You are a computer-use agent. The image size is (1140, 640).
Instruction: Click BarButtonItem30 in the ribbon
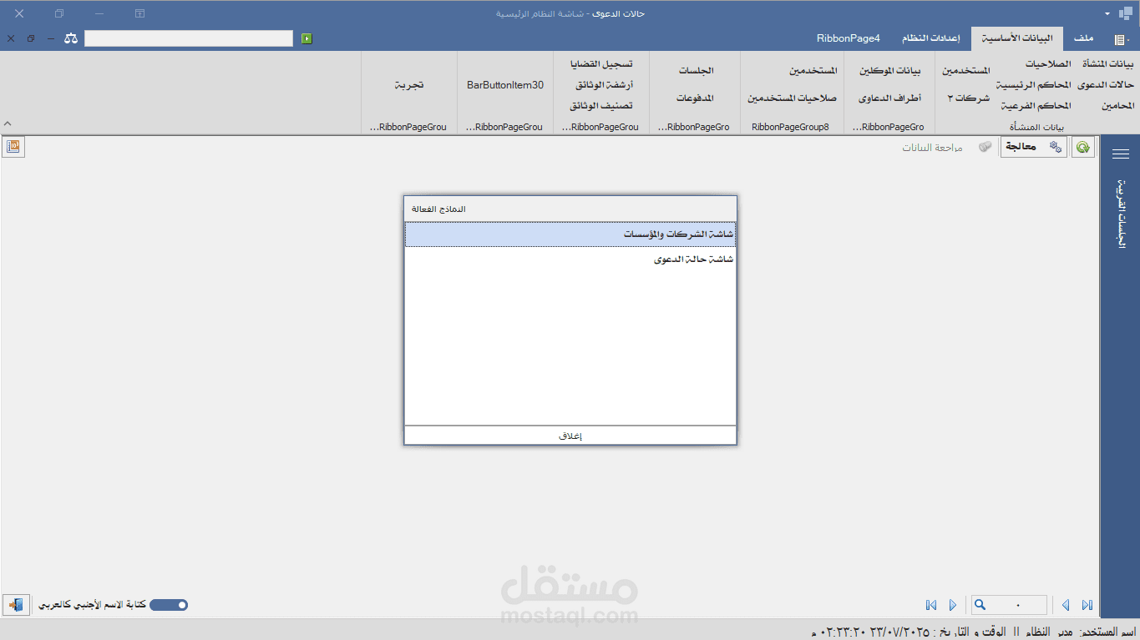[x=505, y=85]
